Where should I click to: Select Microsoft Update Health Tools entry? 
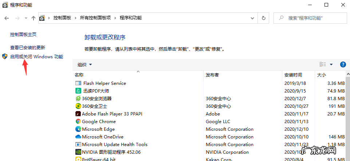[115, 145]
